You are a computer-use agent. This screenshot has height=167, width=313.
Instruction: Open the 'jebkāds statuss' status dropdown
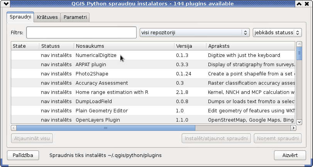[x=277, y=32]
